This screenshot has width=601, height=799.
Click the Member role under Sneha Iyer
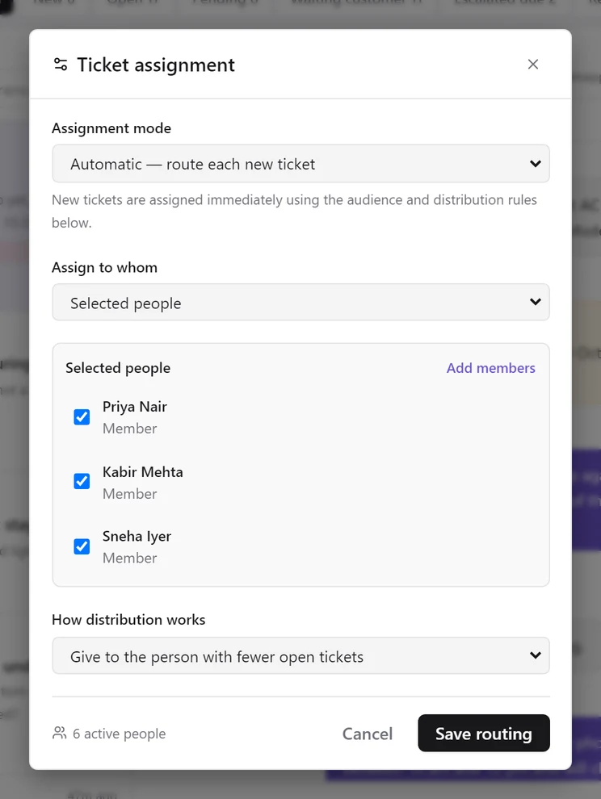[x=129, y=558]
